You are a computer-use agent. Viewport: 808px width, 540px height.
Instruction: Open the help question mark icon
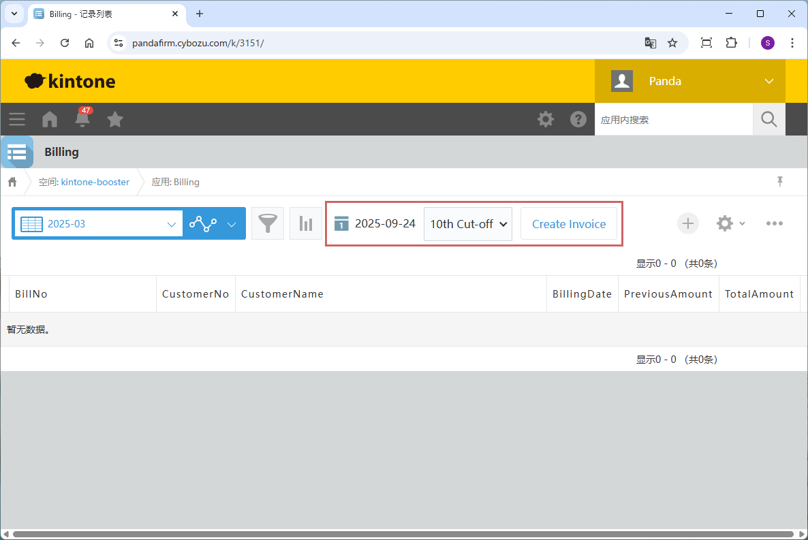tap(578, 120)
